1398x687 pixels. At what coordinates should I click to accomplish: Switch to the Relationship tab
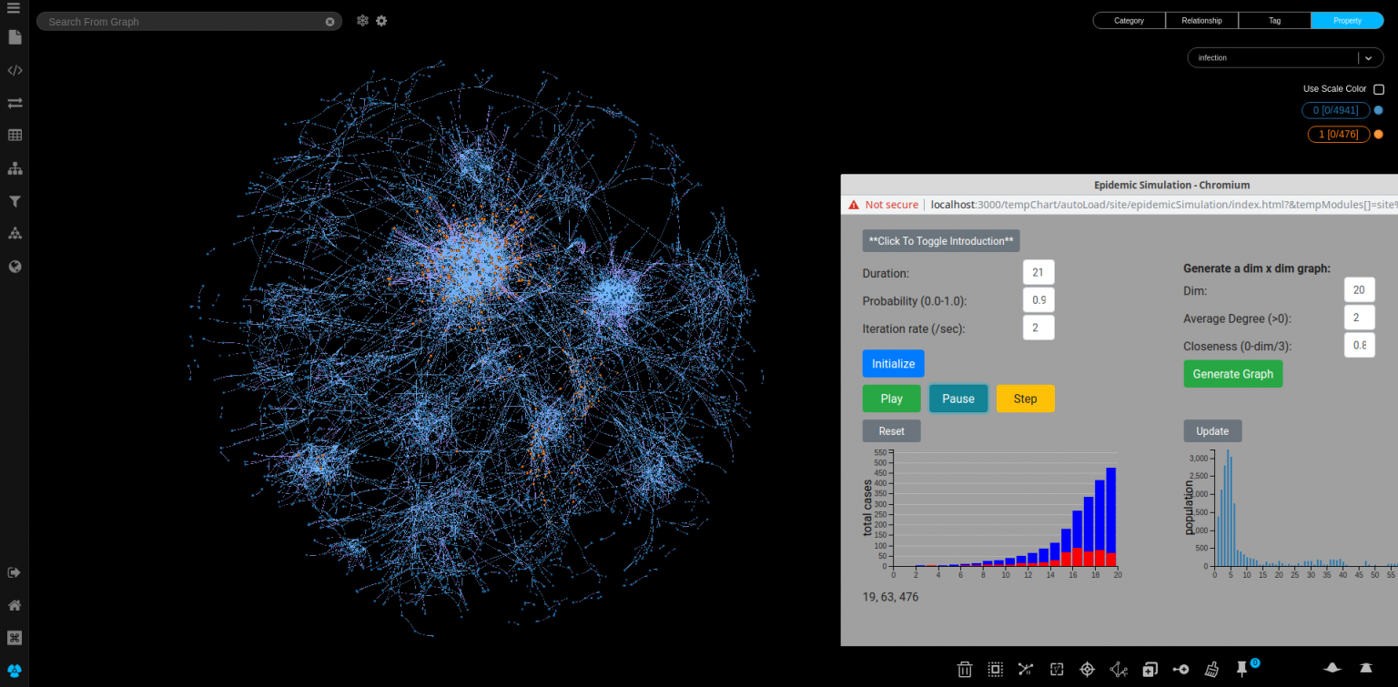[1201, 20]
